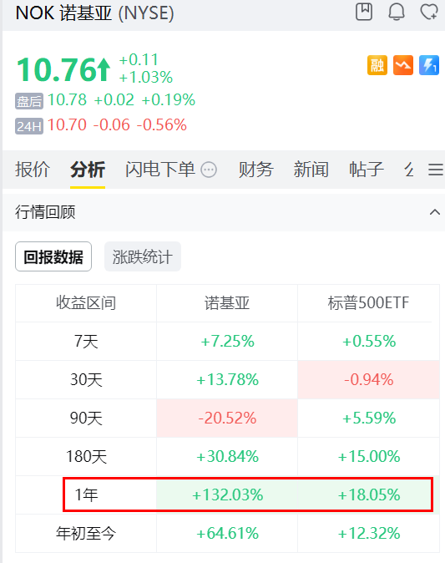This screenshot has height=563, width=445.
Task: Click the +18.05% S&P cell
Action: [369, 495]
